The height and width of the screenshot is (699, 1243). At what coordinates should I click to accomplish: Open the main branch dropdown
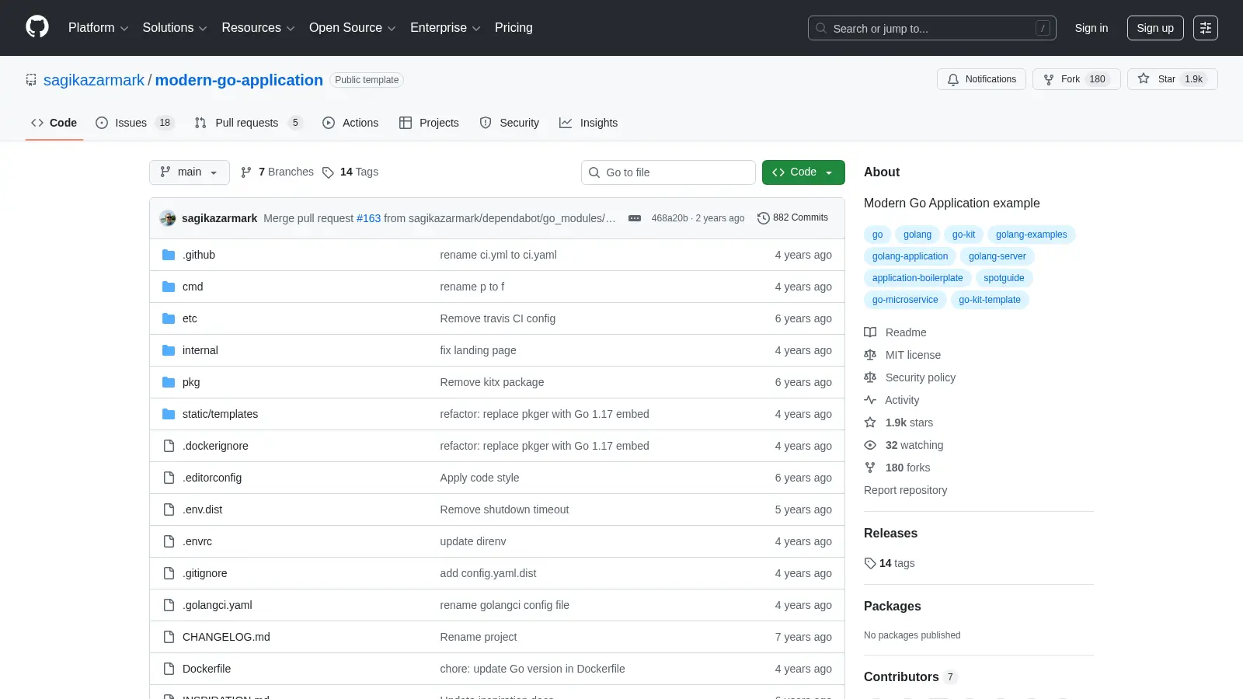(x=189, y=172)
